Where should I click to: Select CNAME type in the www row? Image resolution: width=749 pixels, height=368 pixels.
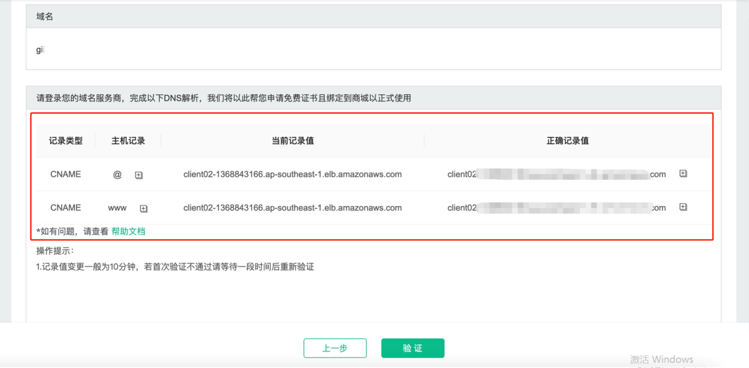66,207
